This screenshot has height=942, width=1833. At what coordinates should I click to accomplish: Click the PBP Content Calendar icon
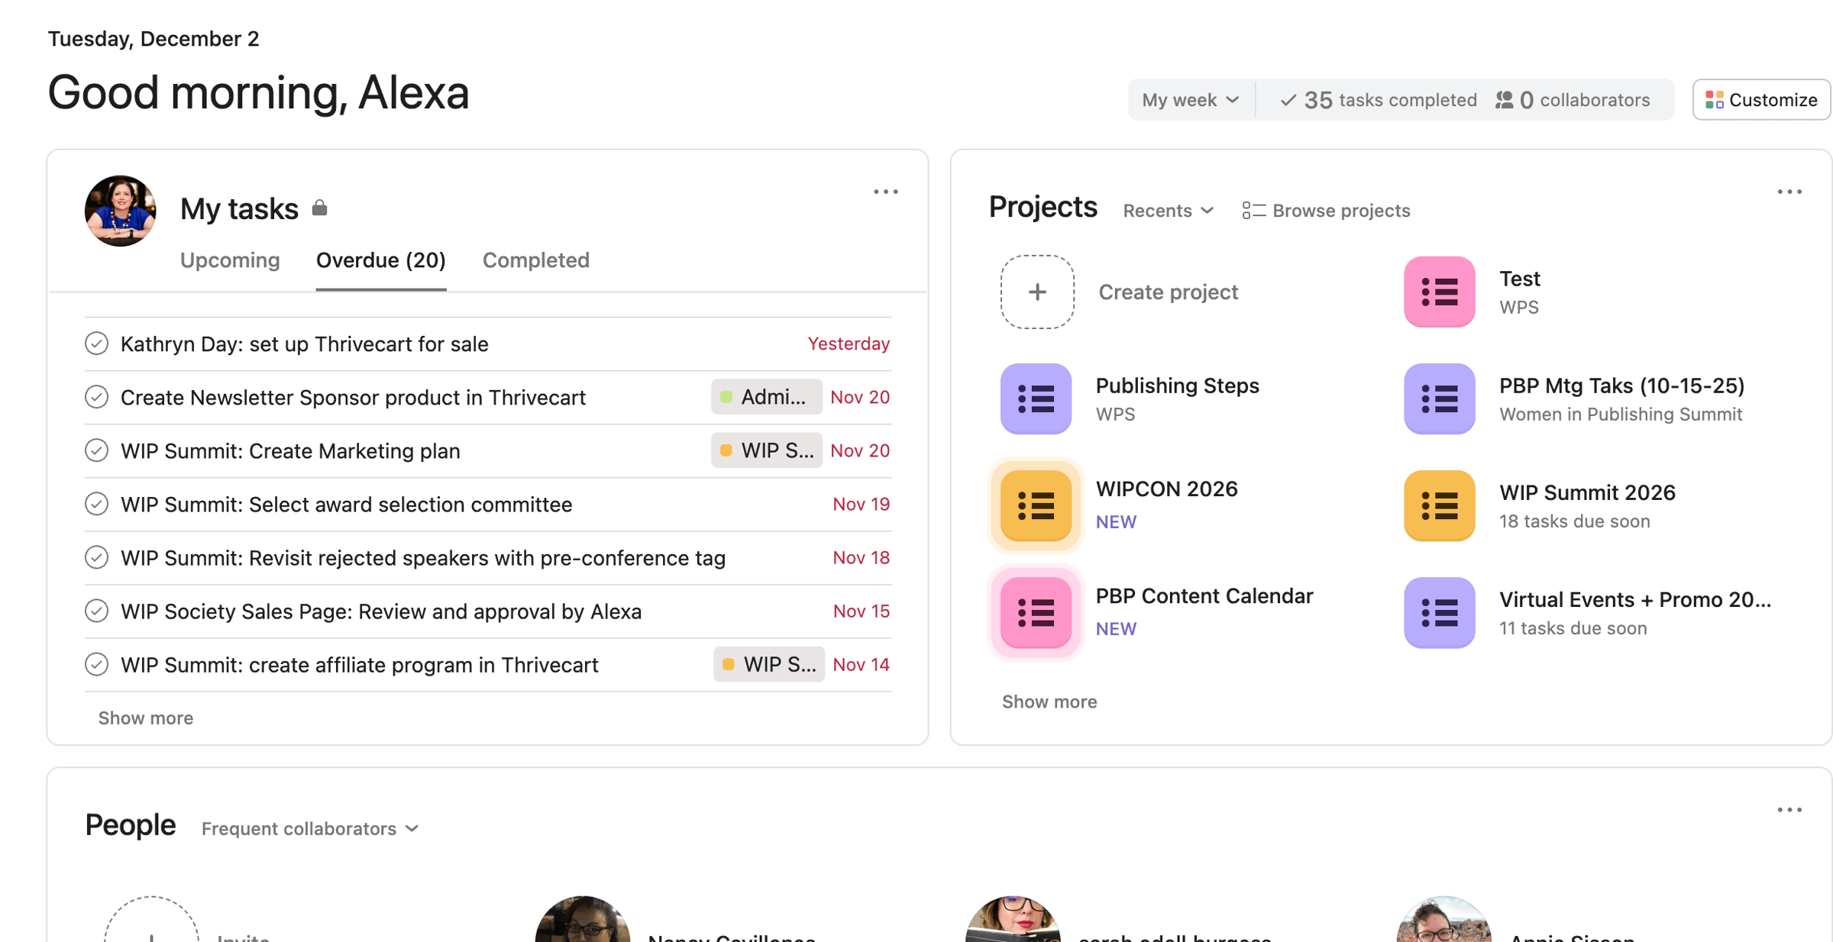point(1036,612)
